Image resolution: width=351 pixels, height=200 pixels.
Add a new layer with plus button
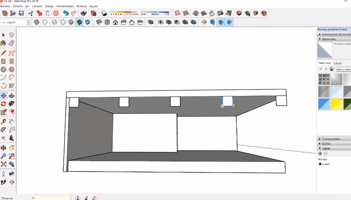pyautogui.click(x=320, y=153)
